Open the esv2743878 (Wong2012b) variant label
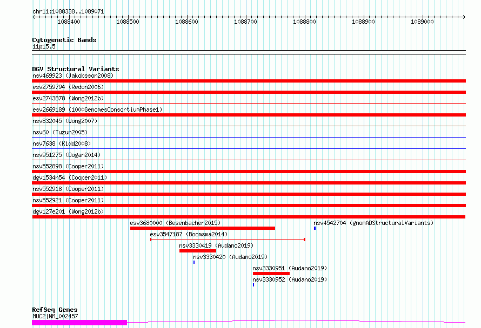Viewport: 481px width, 328px height. tap(68, 98)
